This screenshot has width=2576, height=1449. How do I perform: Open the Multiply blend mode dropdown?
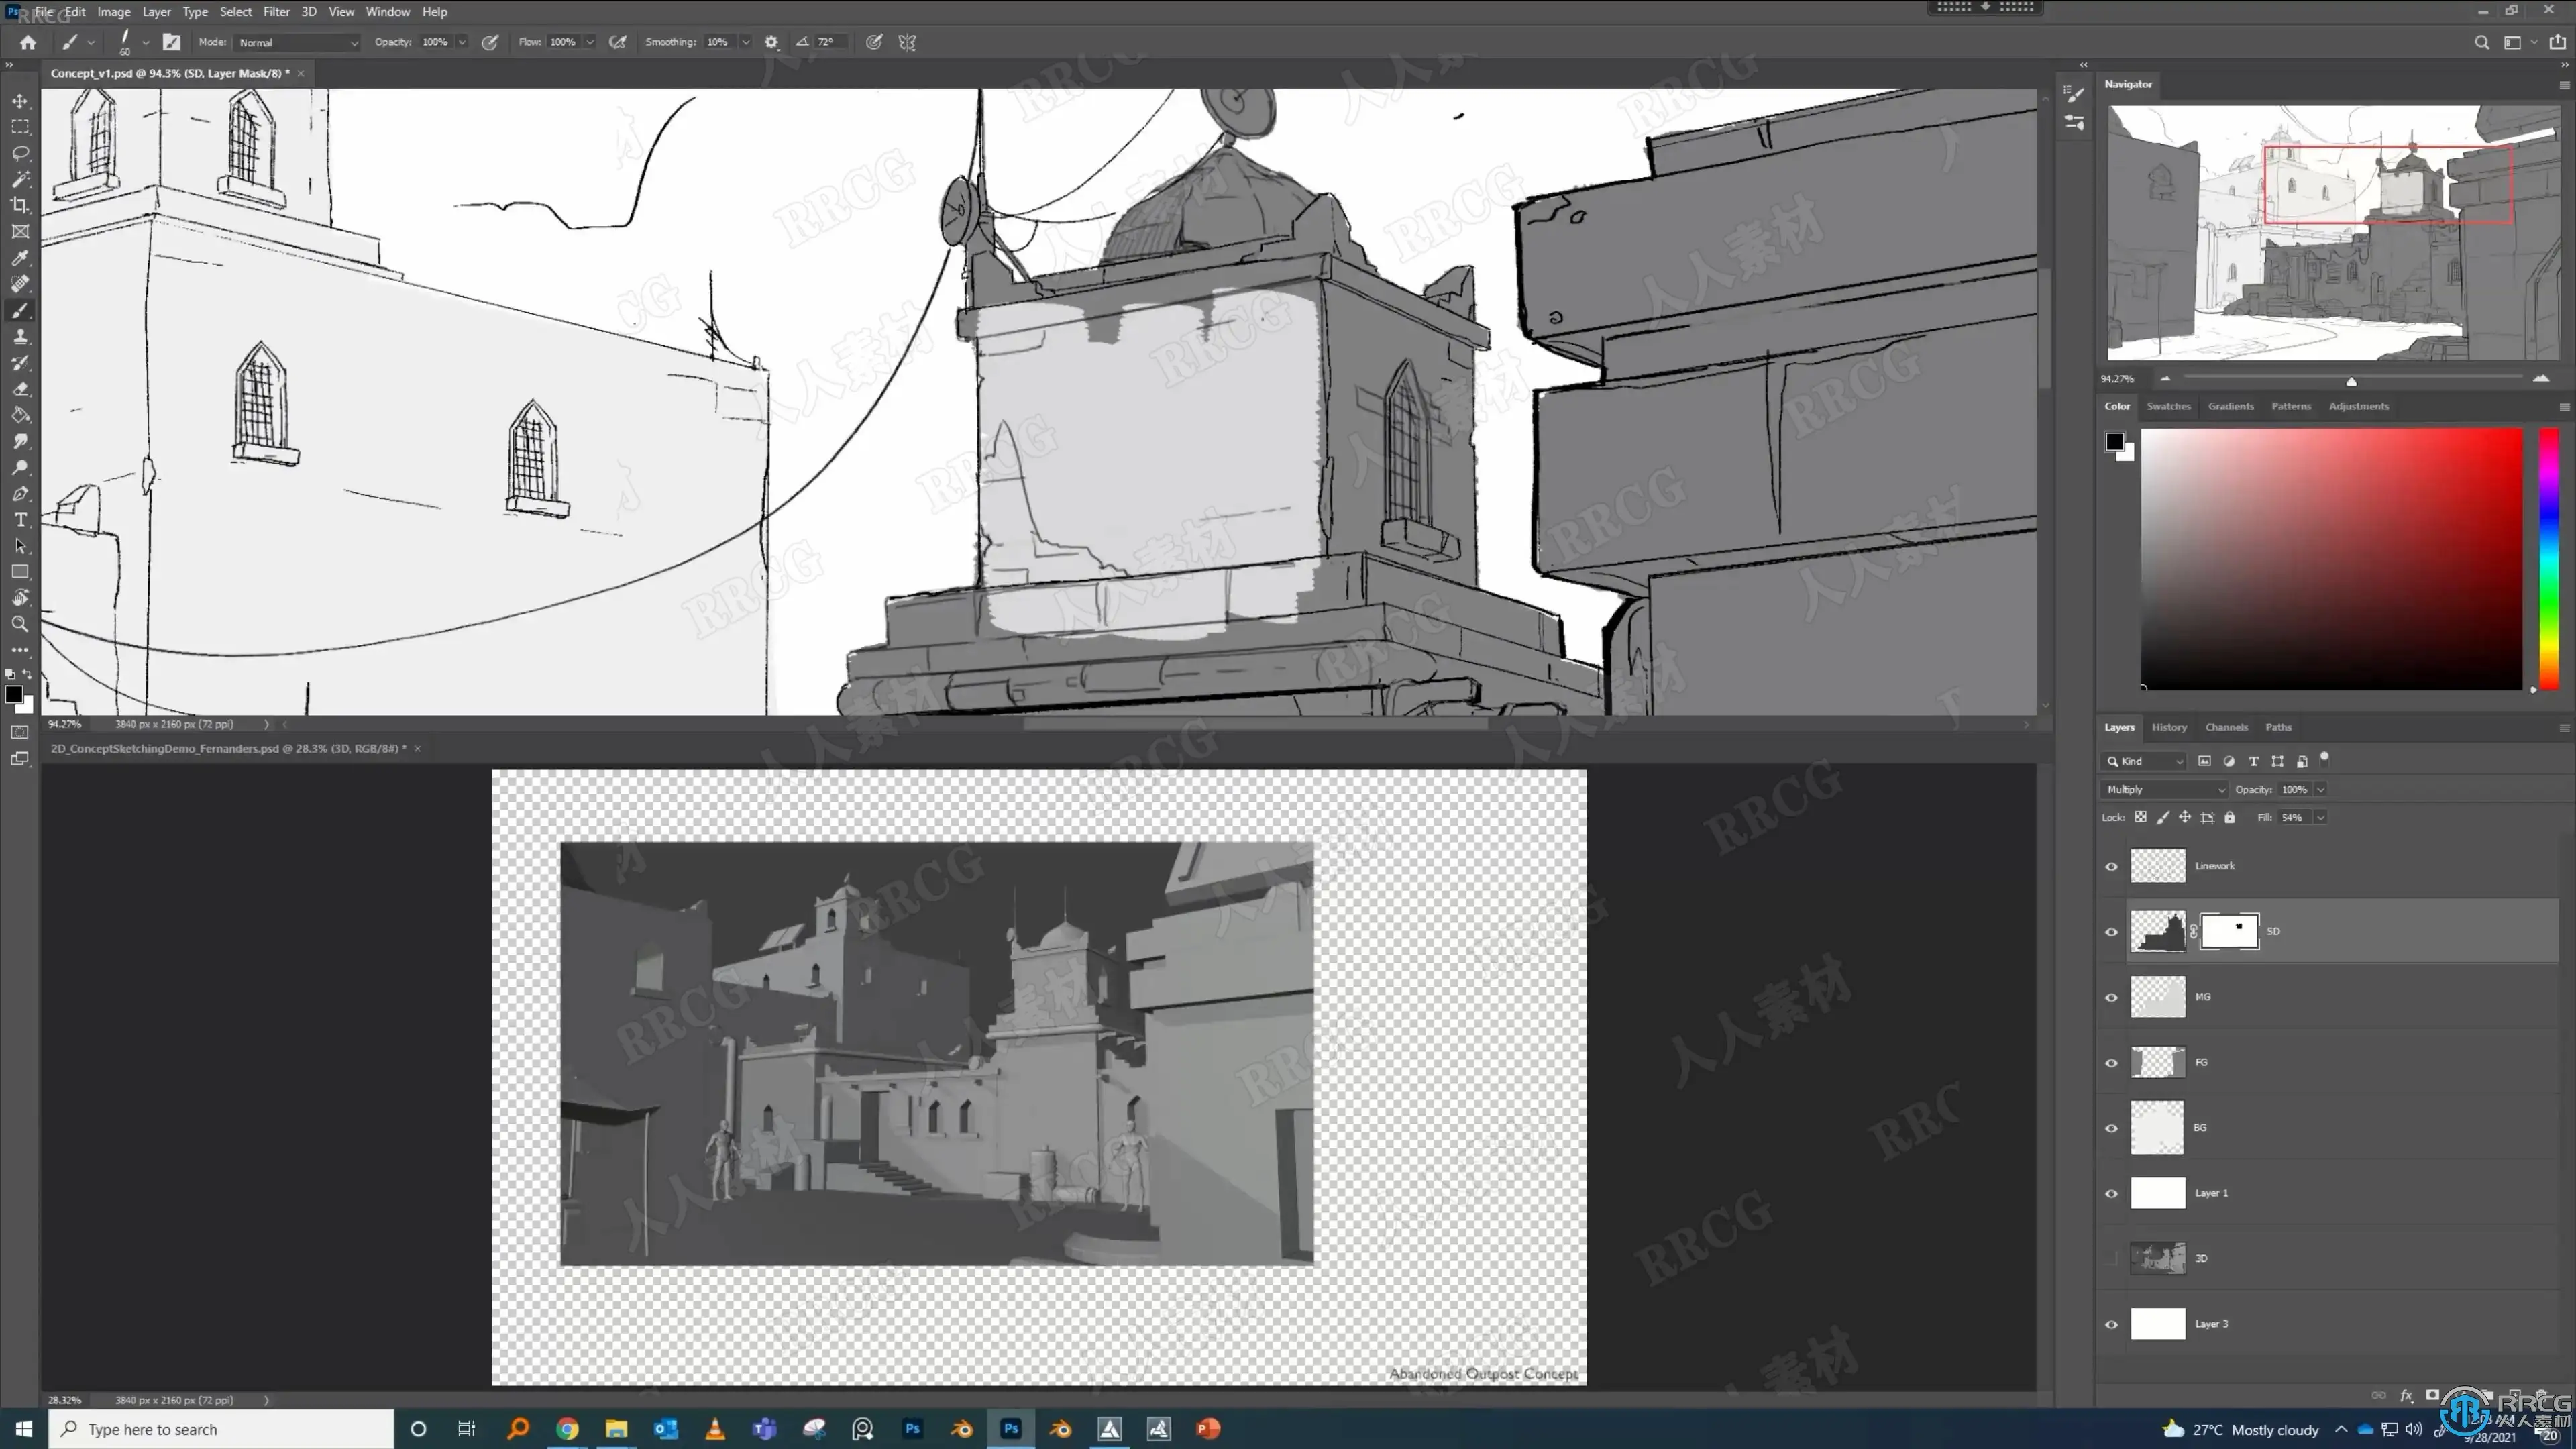pyautogui.click(x=2165, y=789)
